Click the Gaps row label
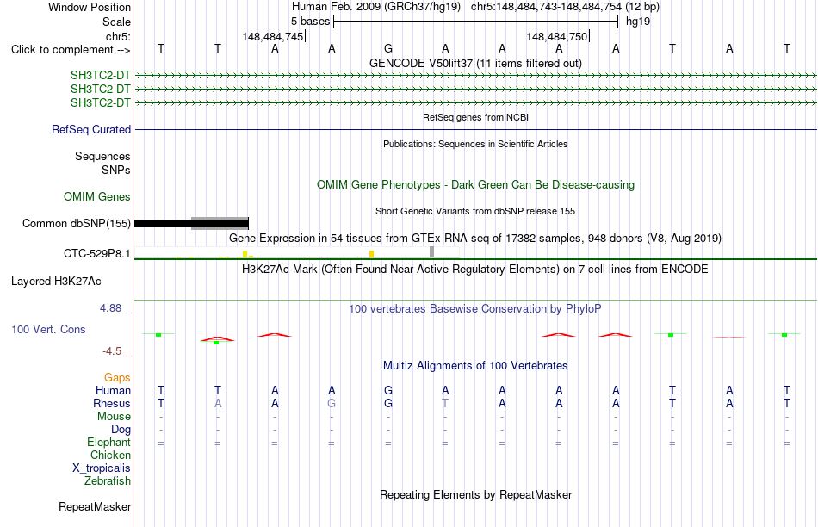This screenshot has width=818, height=527. 117,377
